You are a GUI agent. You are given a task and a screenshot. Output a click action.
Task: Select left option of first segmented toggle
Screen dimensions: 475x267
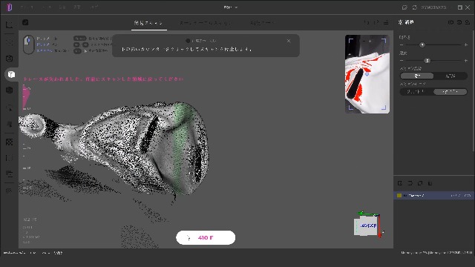417,76
